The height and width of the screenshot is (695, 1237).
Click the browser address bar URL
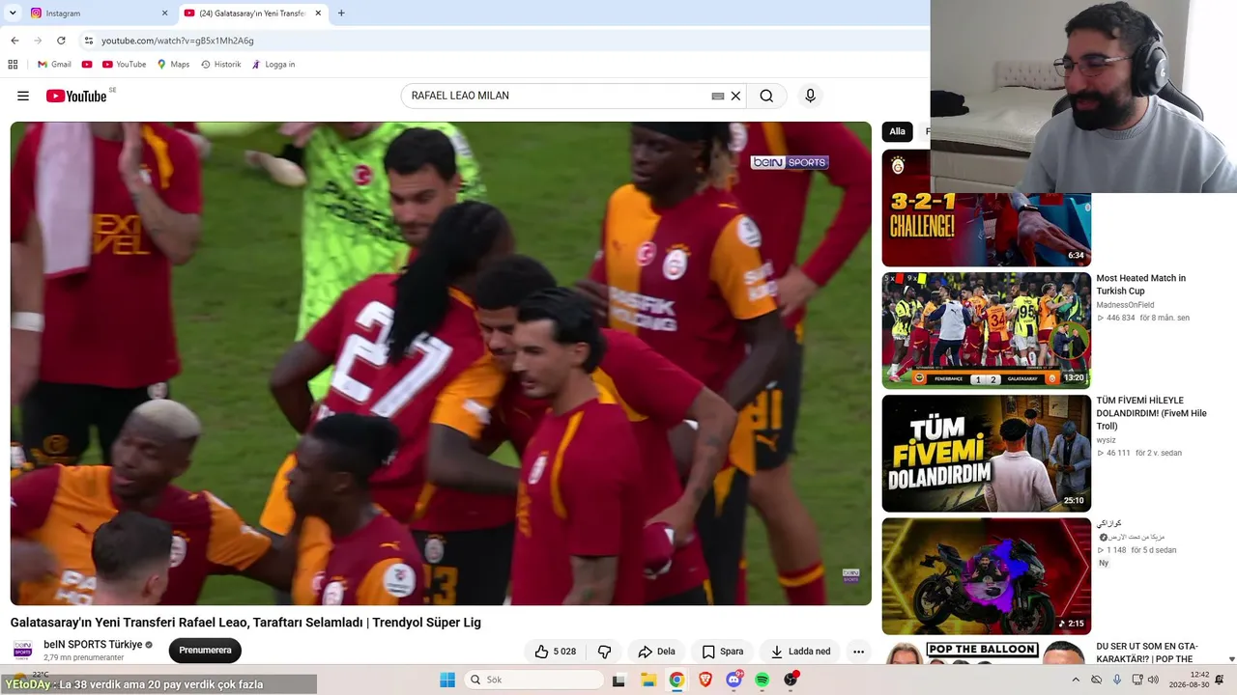click(178, 41)
